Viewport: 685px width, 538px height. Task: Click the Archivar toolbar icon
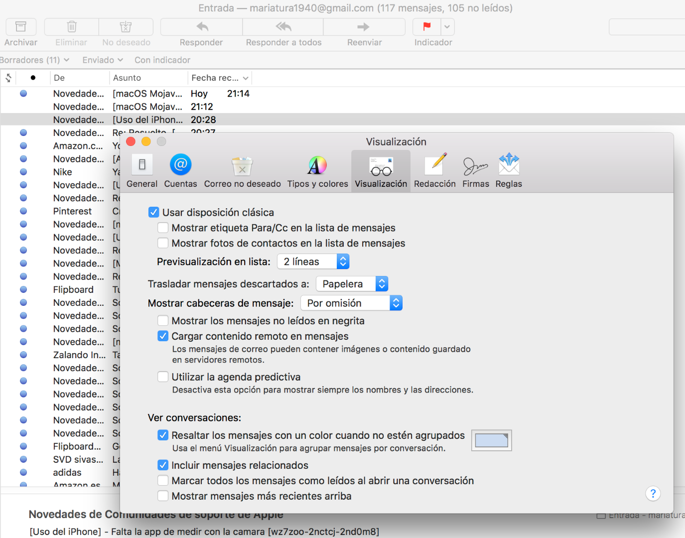pyautogui.click(x=21, y=27)
